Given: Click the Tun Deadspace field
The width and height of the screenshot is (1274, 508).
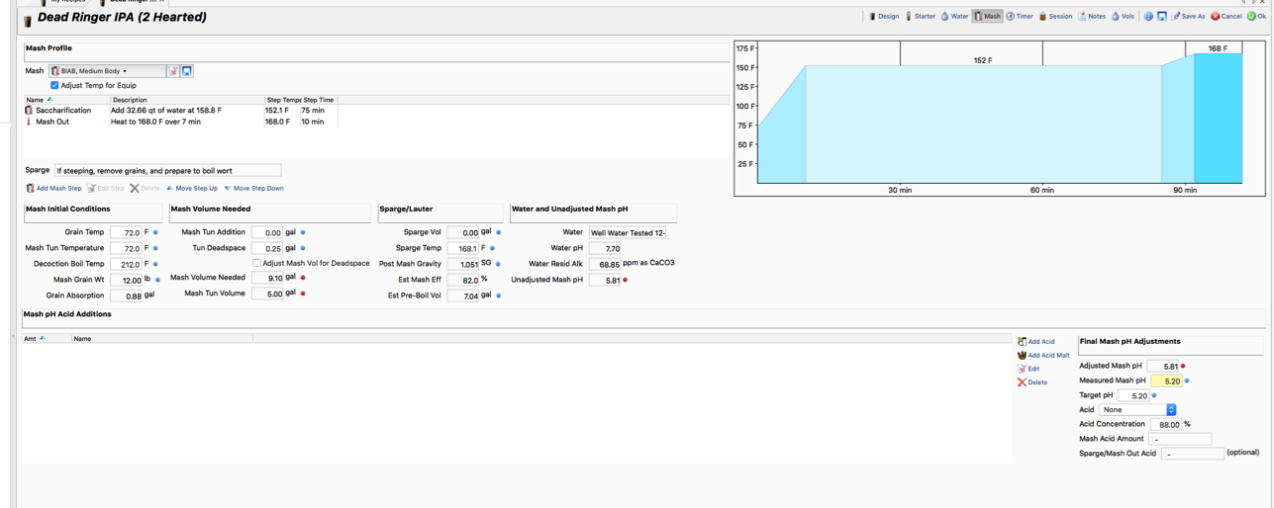Looking at the screenshot, I should (267, 249).
